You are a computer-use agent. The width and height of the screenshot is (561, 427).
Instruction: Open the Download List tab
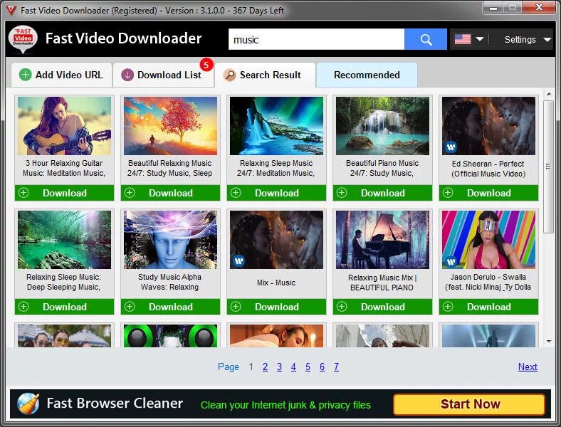tap(164, 75)
